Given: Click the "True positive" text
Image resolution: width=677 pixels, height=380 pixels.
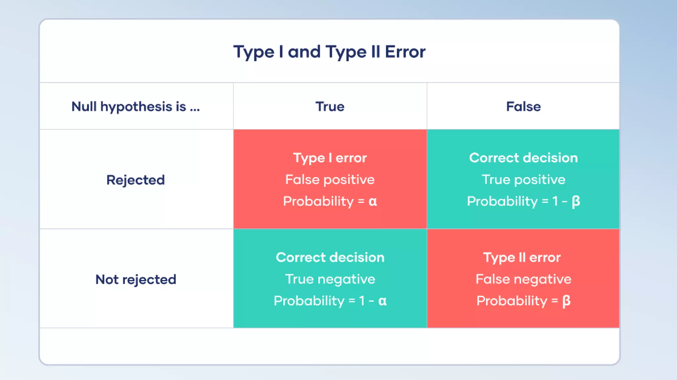Looking at the screenshot, I should 523,180.
